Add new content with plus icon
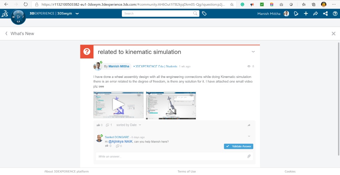This screenshot has width=340, height=175. click(x=306, y=14)
